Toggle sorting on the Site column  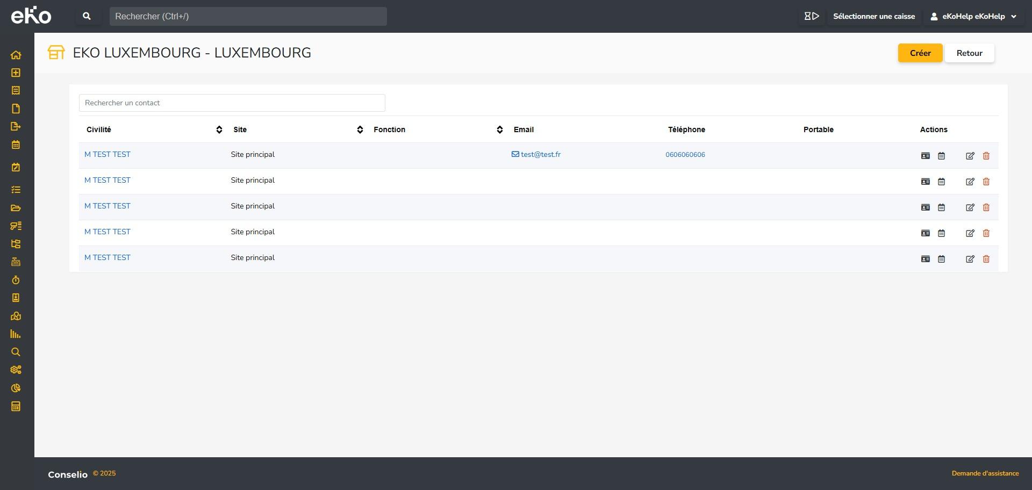click(360, 129)
